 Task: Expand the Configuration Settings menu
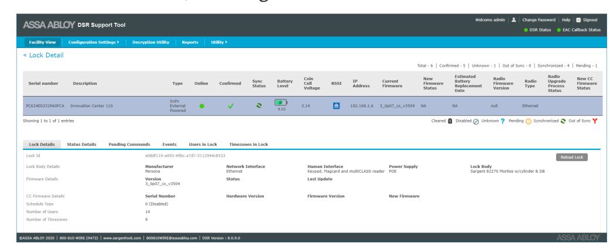pyautogui.click(x=93, y=42)
